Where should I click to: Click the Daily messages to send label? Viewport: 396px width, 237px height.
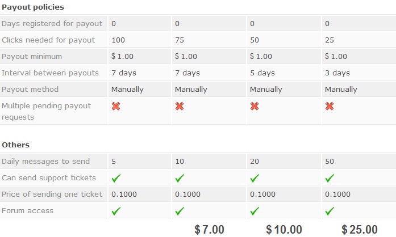point(46,161)
